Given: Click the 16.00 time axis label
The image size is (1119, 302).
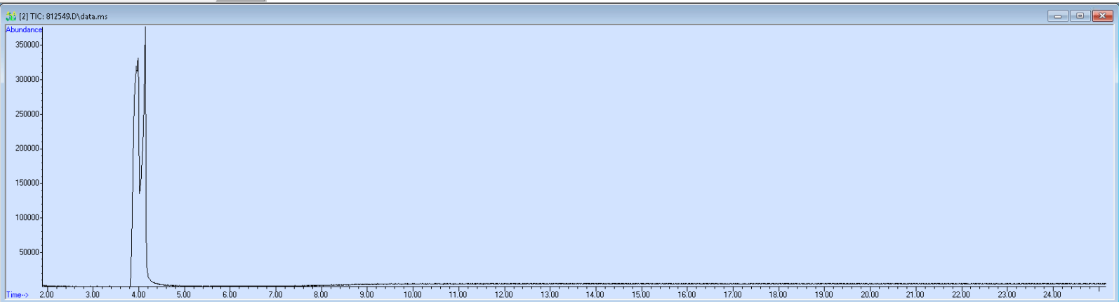Looking at the screenshot, I should (687, 295).
